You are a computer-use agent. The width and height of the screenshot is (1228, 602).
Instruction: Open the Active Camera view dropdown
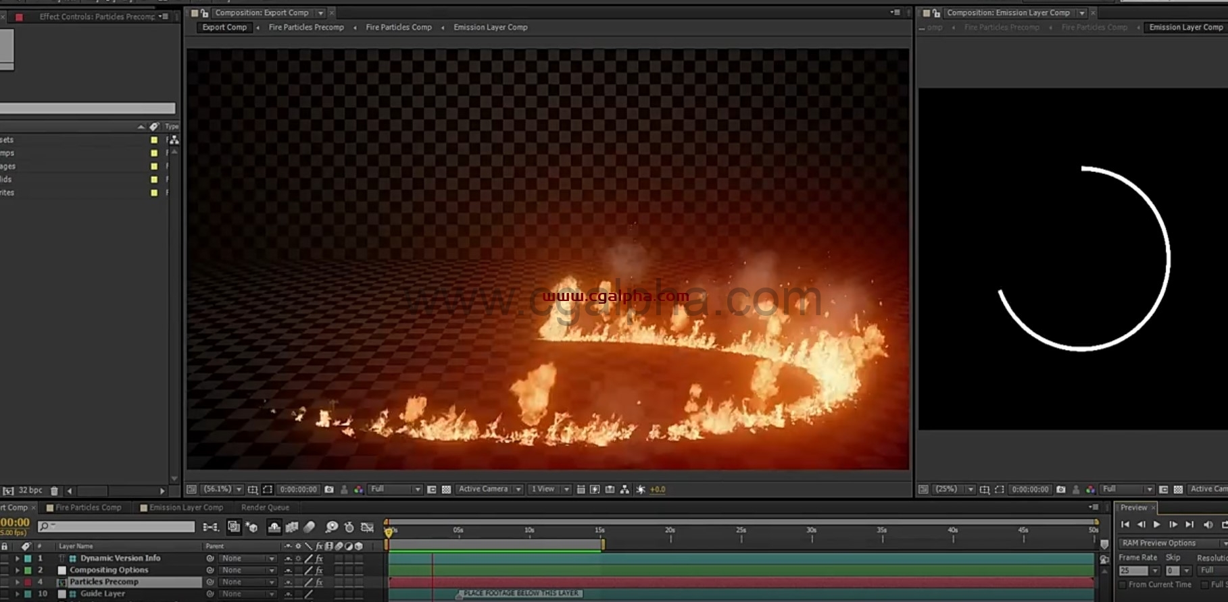(x=489, y=489)
